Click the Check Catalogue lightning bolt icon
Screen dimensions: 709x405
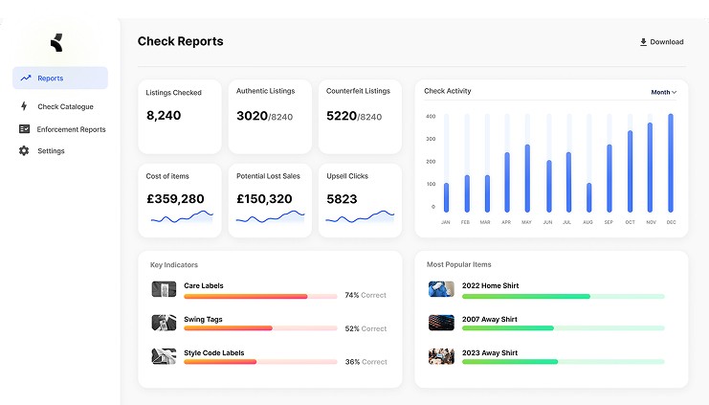point(24,106)
